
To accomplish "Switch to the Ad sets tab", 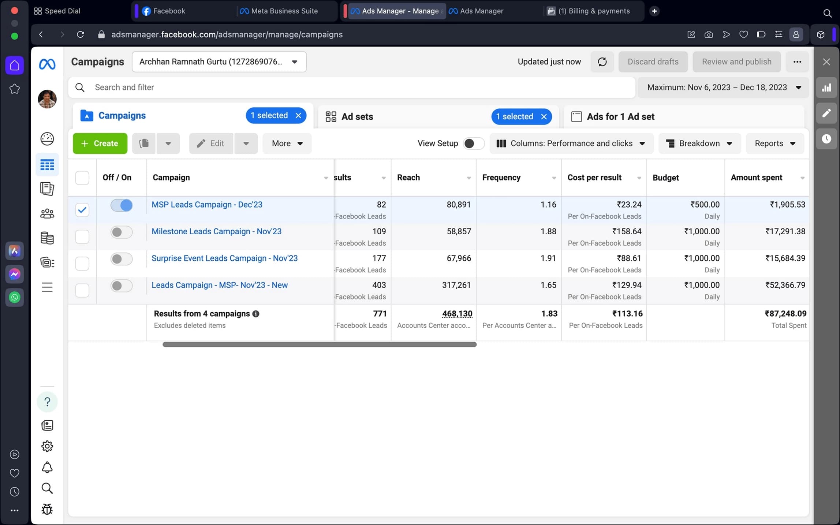I will pyautogui.click(x=357, y=116).
